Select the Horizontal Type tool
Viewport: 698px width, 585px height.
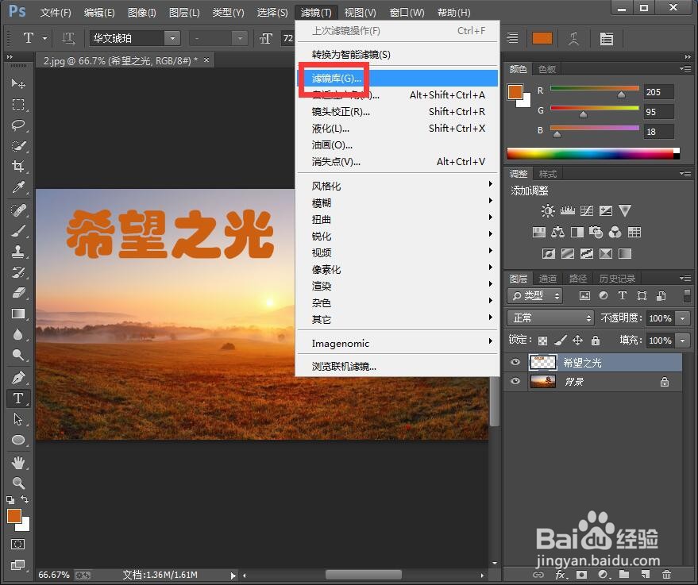coord(17,398)
